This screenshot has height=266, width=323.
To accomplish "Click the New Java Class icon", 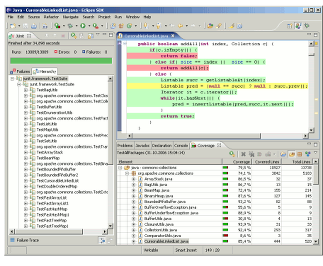I will pos(129,26).
